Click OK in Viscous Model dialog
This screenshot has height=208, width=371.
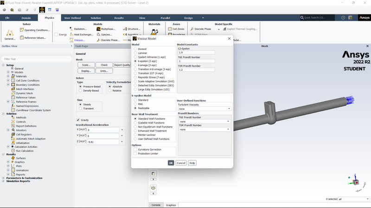pos(171,163)
